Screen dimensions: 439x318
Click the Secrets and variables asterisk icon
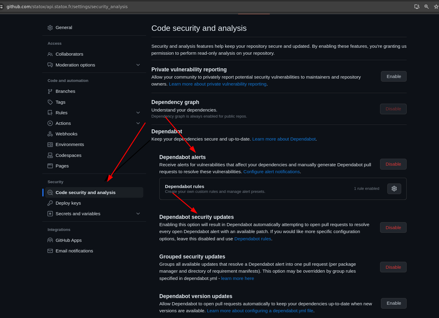tap(50, 214)
